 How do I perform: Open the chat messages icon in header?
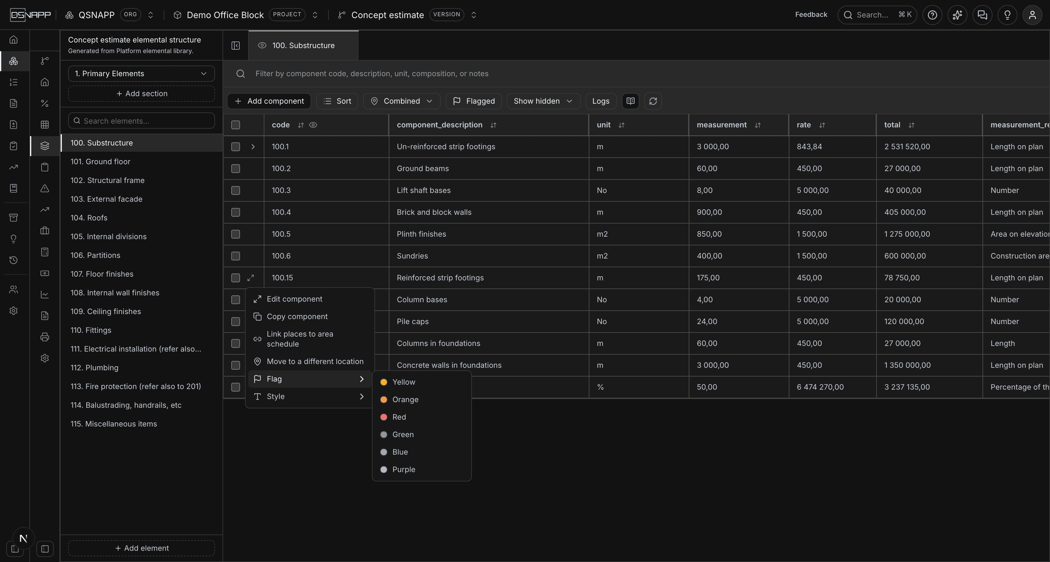[982, 15]
